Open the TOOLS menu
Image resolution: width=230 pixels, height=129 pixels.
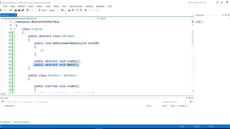click(56, 6)
